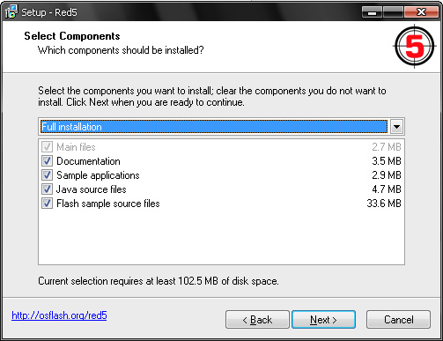Click the Red5 target logo
The height and width of the screenshot is (341, 443).
coord(414,46)
